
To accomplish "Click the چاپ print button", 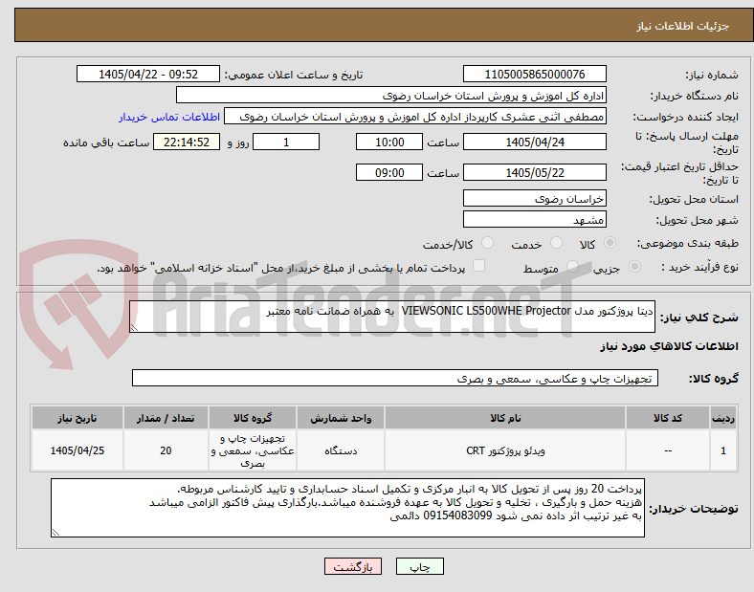I will point(420,566).
